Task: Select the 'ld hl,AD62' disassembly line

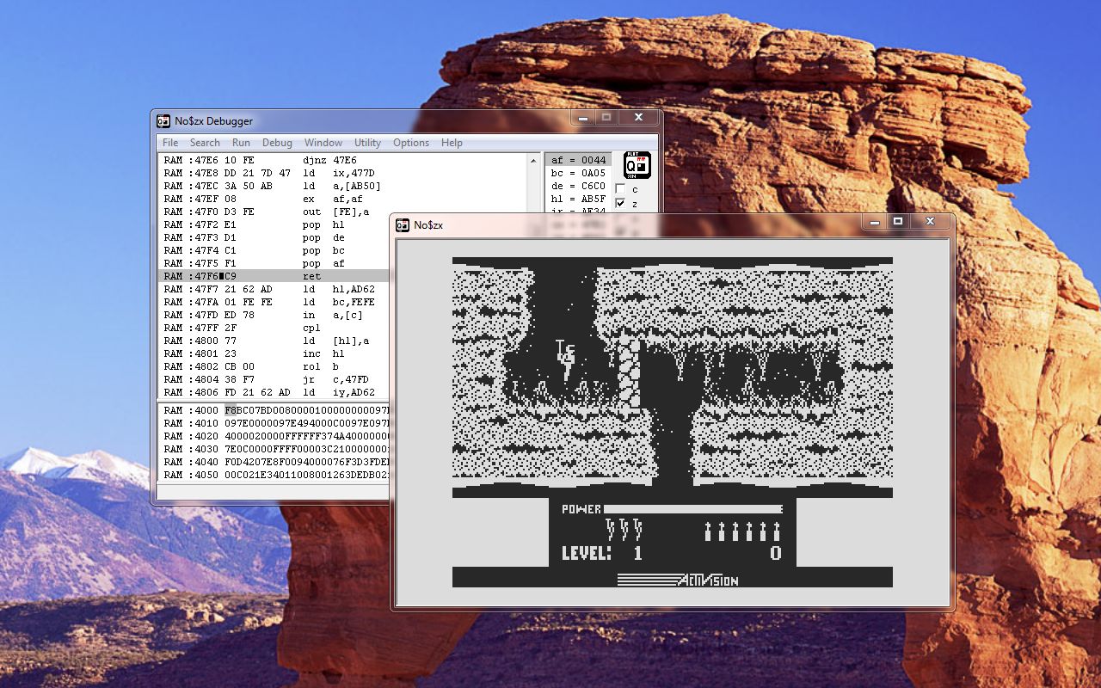Action: pyautogui.click(x=275, y=289)
